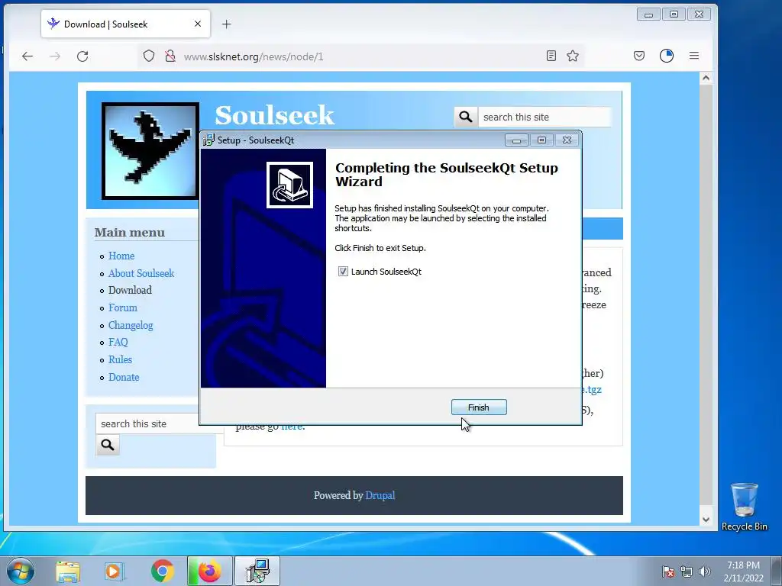Open Action Center flag tray icon
Image resolution: width=782 pixels, height=586 pixels.
coord(667,572)
